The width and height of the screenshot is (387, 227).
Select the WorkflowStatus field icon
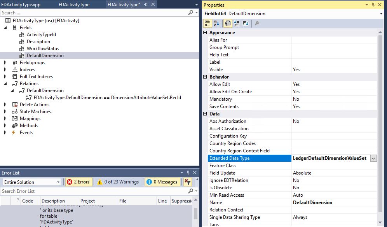click(x=22, y=49)
